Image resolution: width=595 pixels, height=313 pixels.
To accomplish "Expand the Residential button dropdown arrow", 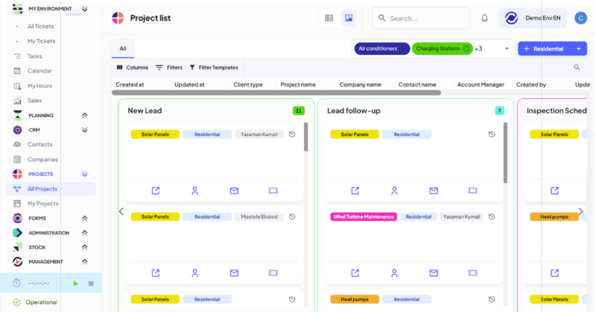I will pos(579,49).
